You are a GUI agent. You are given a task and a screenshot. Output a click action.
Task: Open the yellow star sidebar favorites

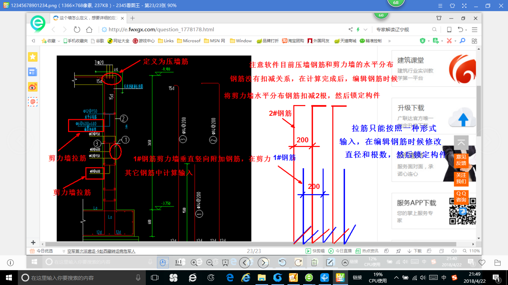point(33,57)
